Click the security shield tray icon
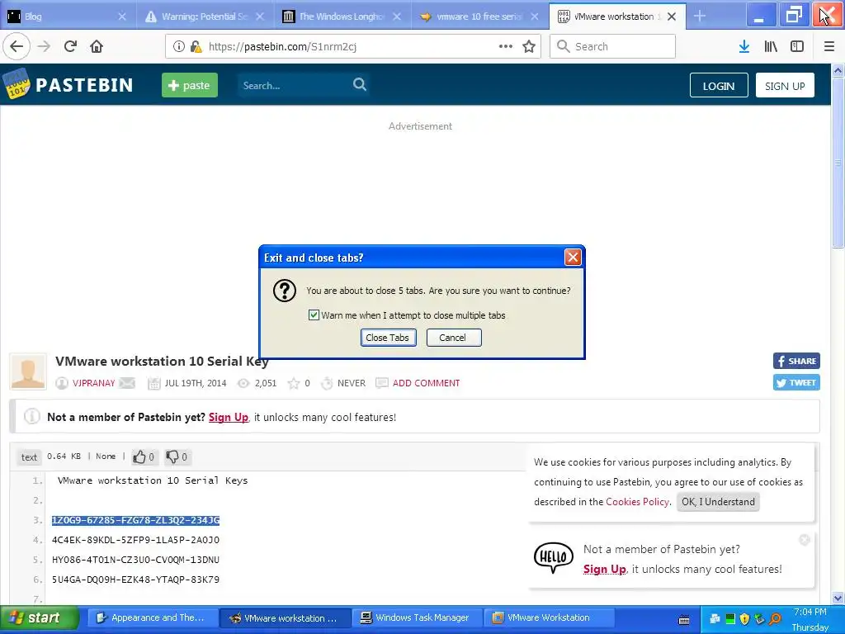The image size is (845, 634). pos(744,619)
